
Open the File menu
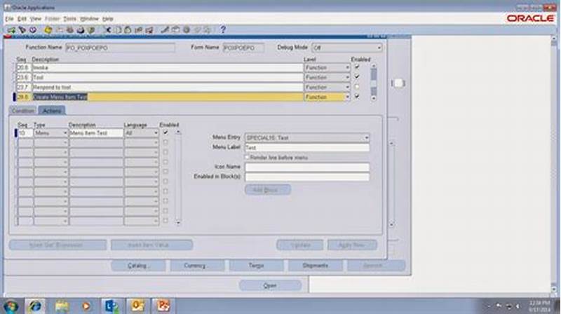point(9,19)
